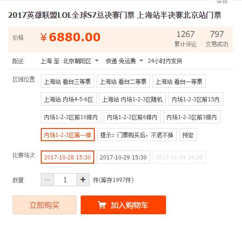242x226 pixels.
Task: Select 上海站 看台二等票 option
Action: pos(123,81)
